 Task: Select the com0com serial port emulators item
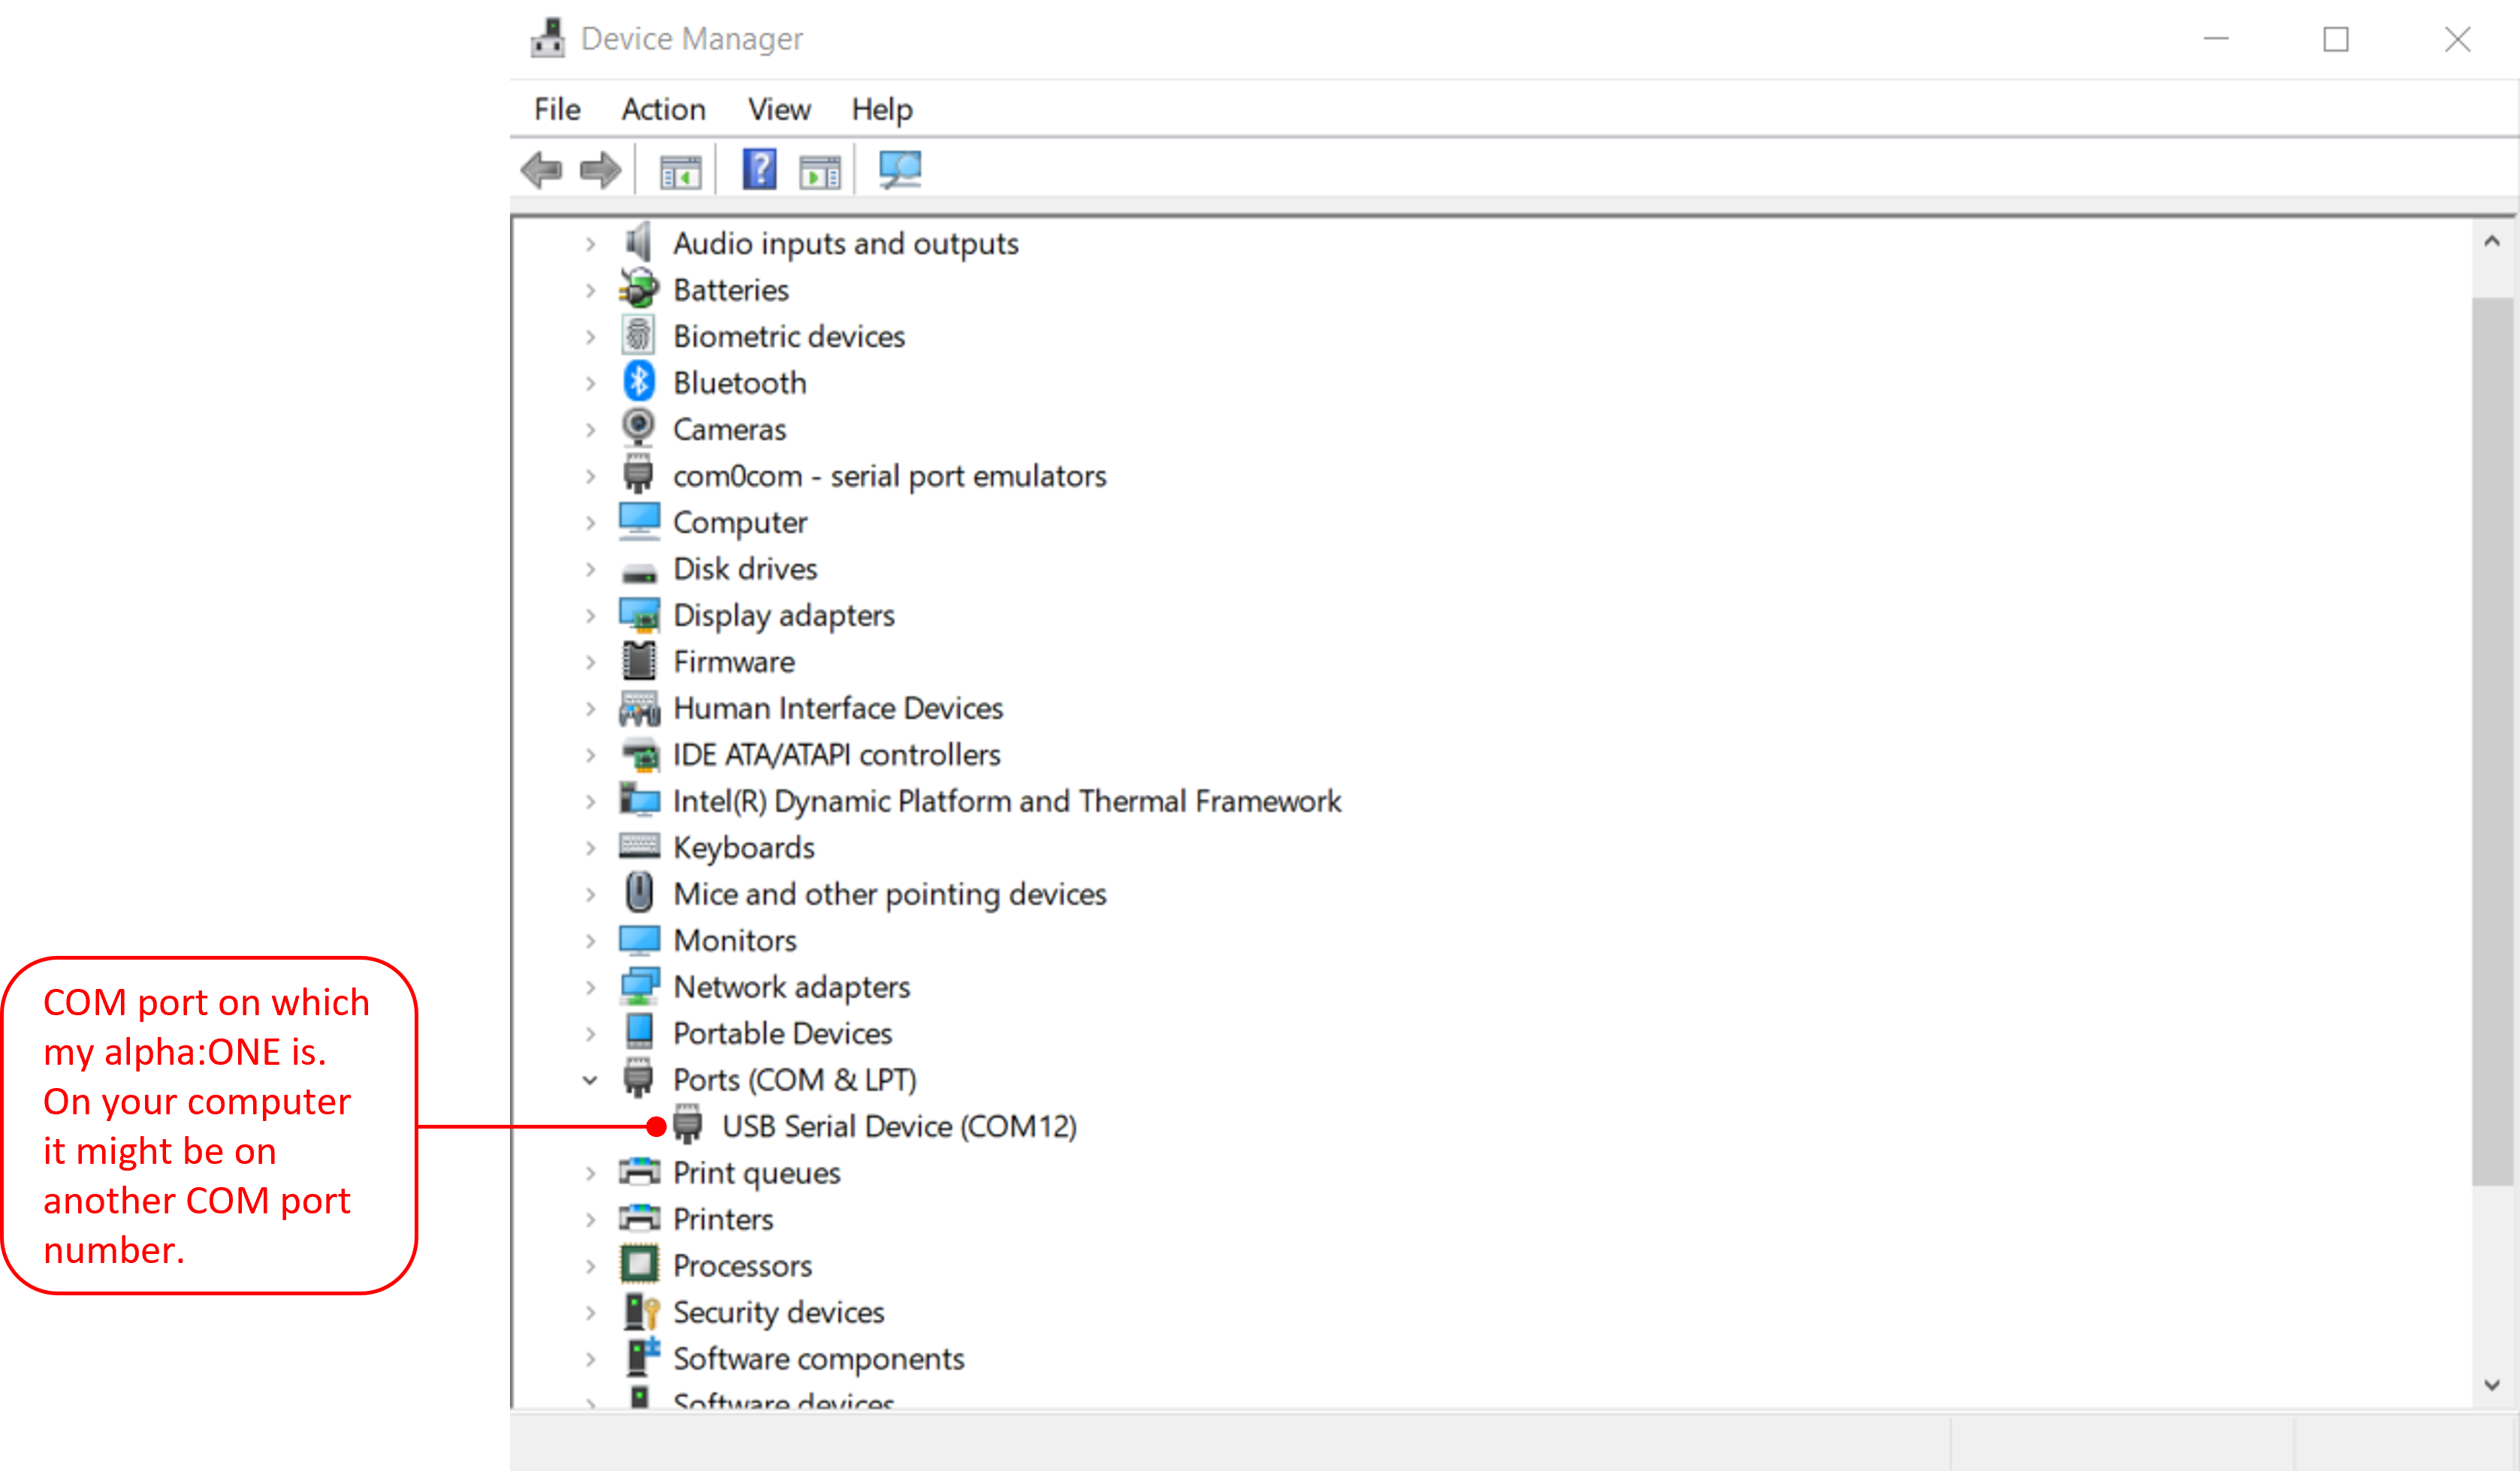(889, 476)
